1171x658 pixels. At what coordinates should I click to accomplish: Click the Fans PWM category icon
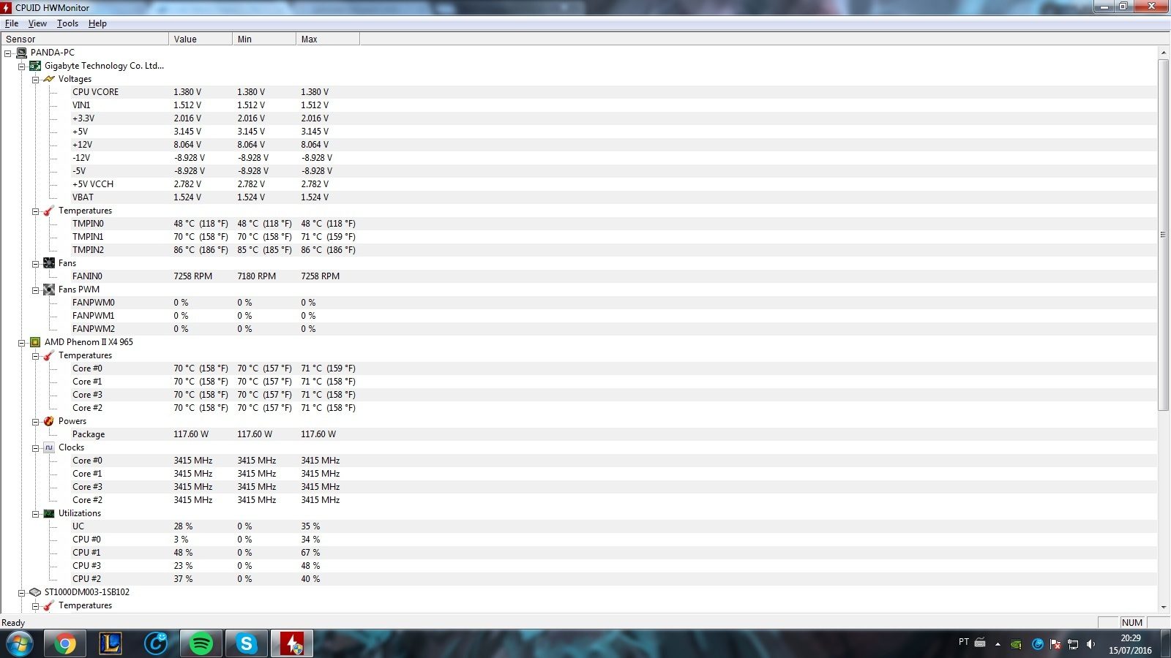pos(49,290)
